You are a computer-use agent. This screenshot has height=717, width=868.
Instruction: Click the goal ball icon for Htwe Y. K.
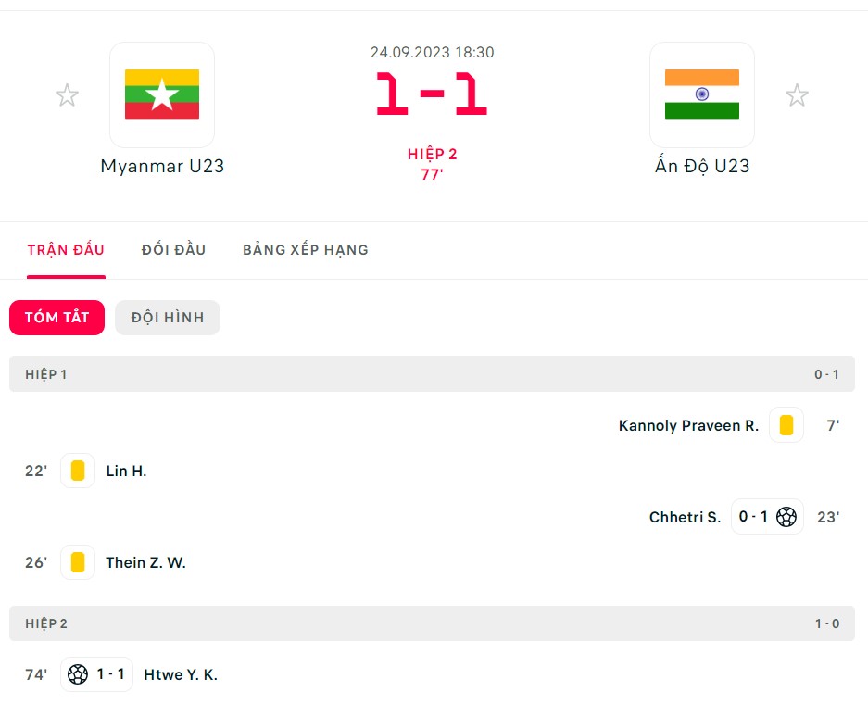coord(78,674)
